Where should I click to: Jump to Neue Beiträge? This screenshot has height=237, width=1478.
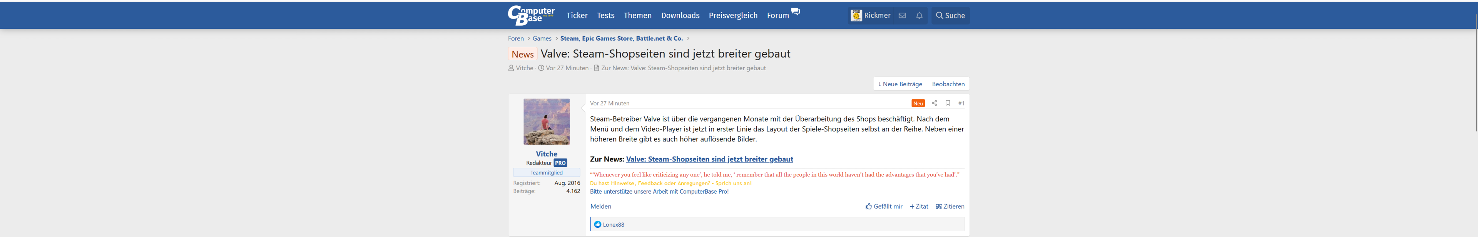(x=900, y=84)
